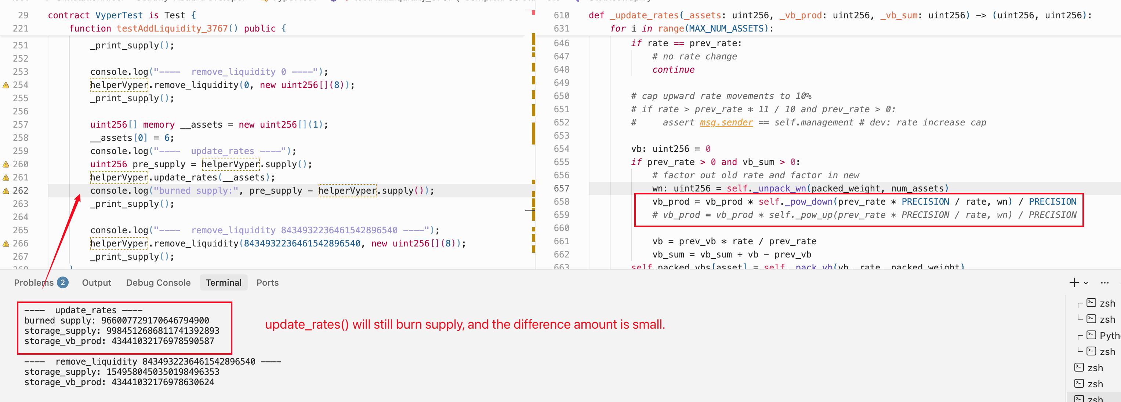Click line number 657 in right editor
1121x402 pixels.
(x=561, y=189)
